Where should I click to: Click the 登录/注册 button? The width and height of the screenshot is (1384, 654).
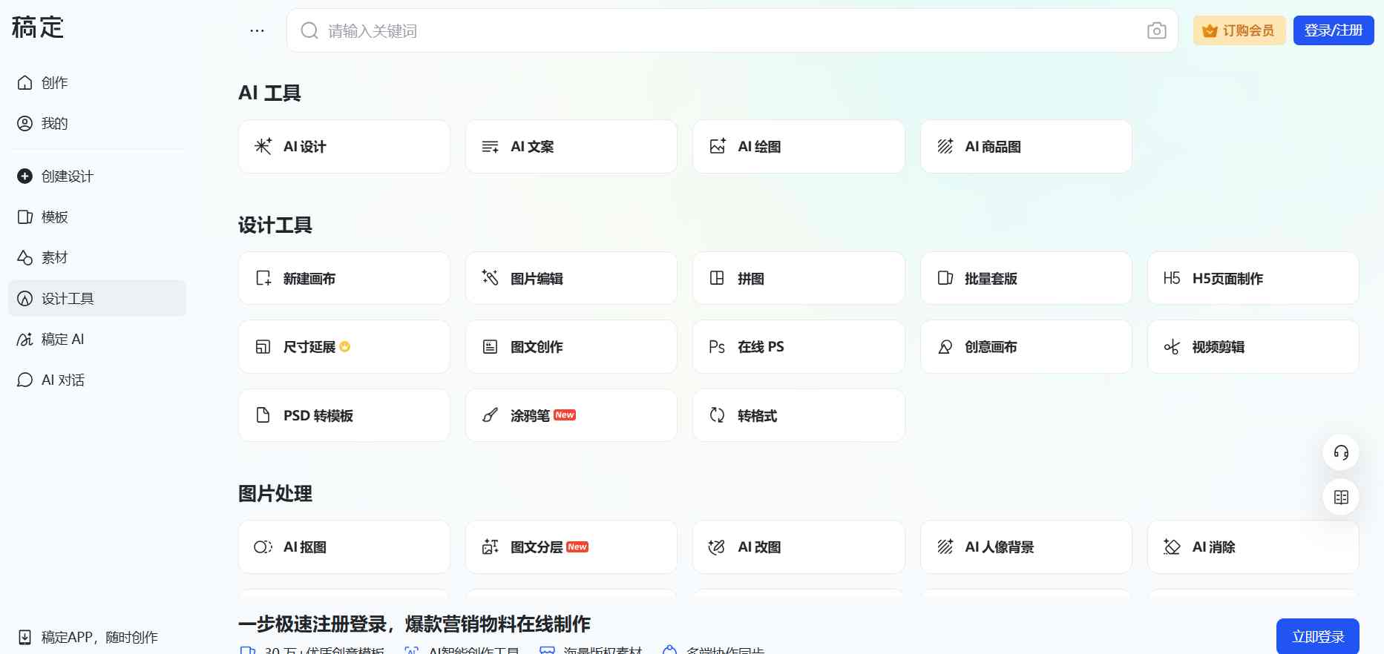tap(1333, 30)
